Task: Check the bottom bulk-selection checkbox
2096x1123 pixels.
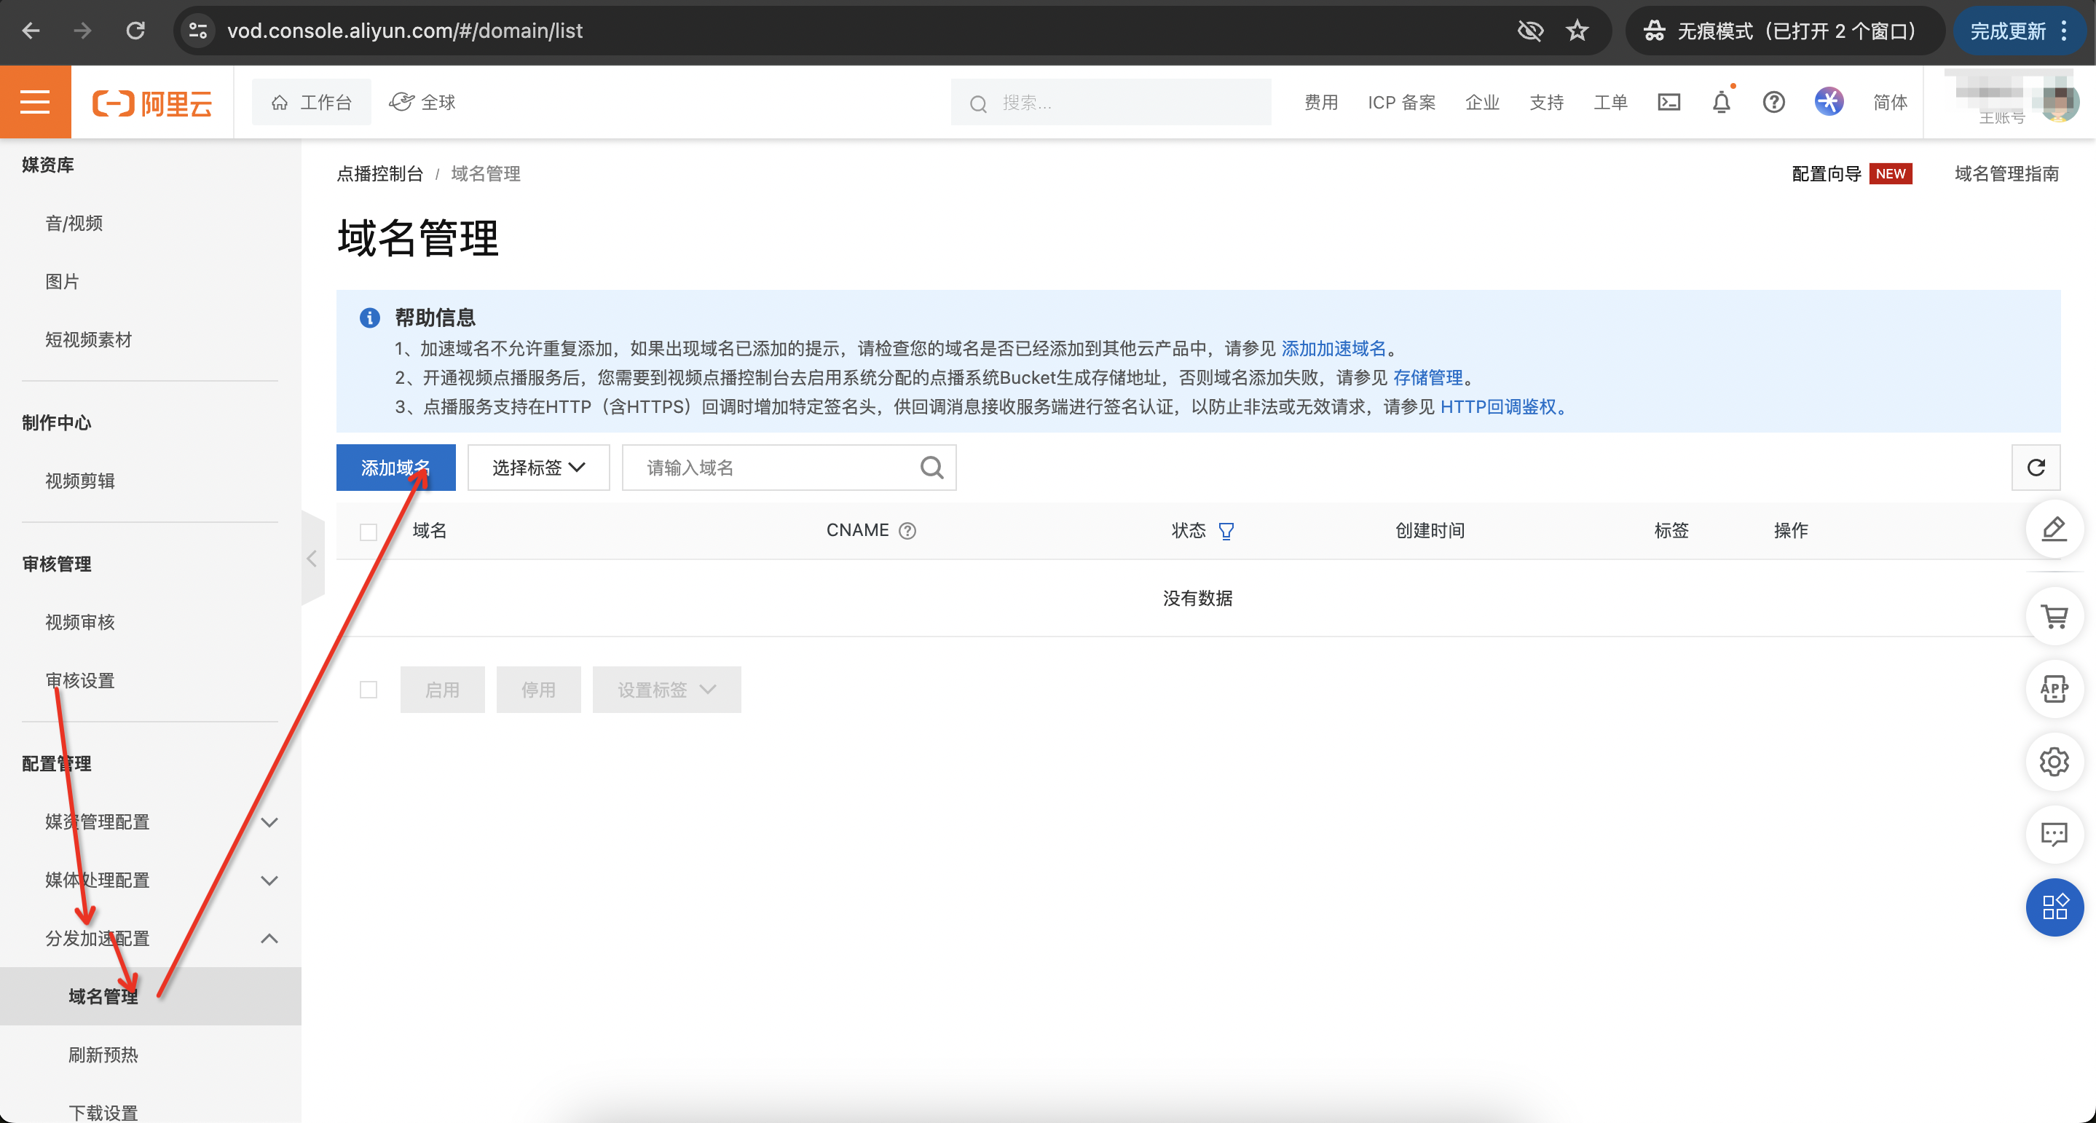Action: point(369,690)
